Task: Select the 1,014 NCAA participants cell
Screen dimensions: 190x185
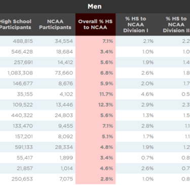Action: tap(67, 168)
